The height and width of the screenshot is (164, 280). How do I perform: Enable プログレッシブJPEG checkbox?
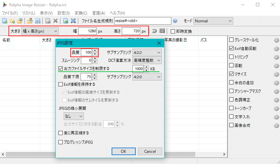click(x=61, y=142)
